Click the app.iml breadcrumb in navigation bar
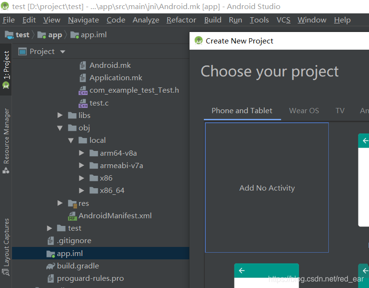 pos(89,35)
